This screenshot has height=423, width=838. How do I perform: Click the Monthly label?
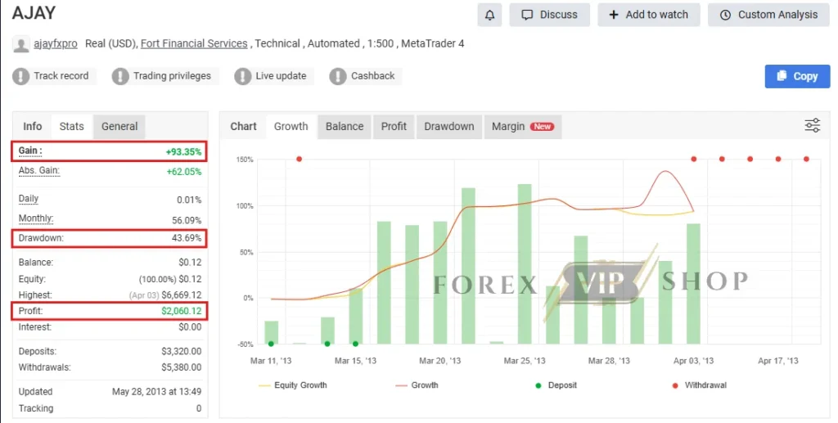point(36,218)
